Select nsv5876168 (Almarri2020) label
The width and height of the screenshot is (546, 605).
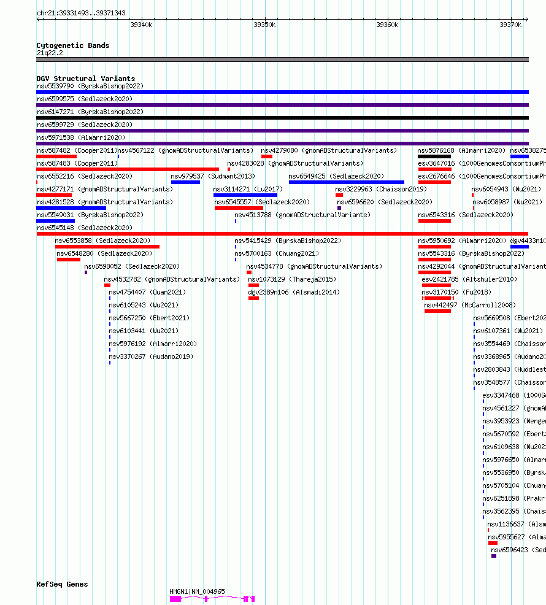(x=461, y=150)
